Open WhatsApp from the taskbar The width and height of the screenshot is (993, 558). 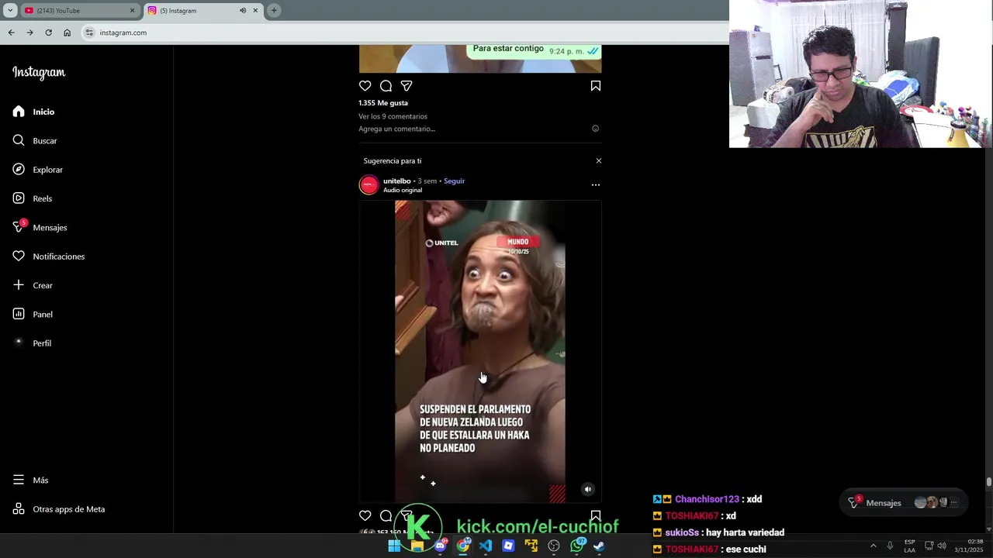[x=576, y=546]
